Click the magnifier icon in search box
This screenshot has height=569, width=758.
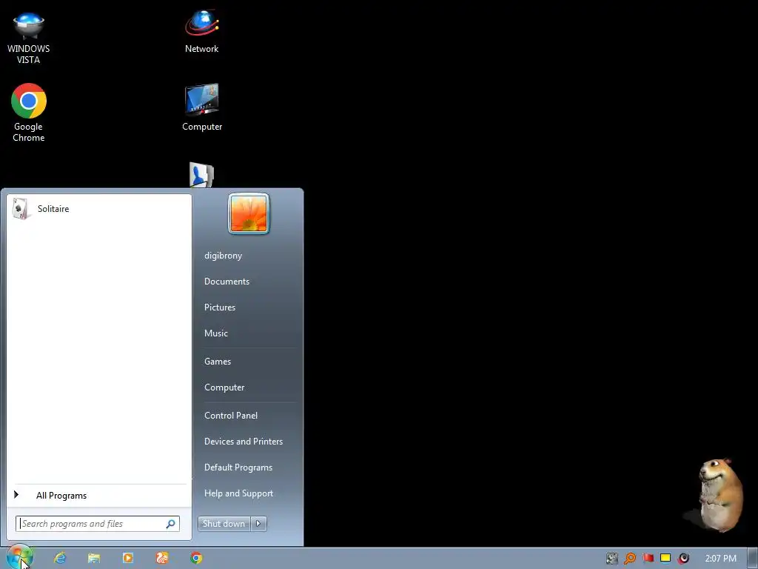(171, 524)
